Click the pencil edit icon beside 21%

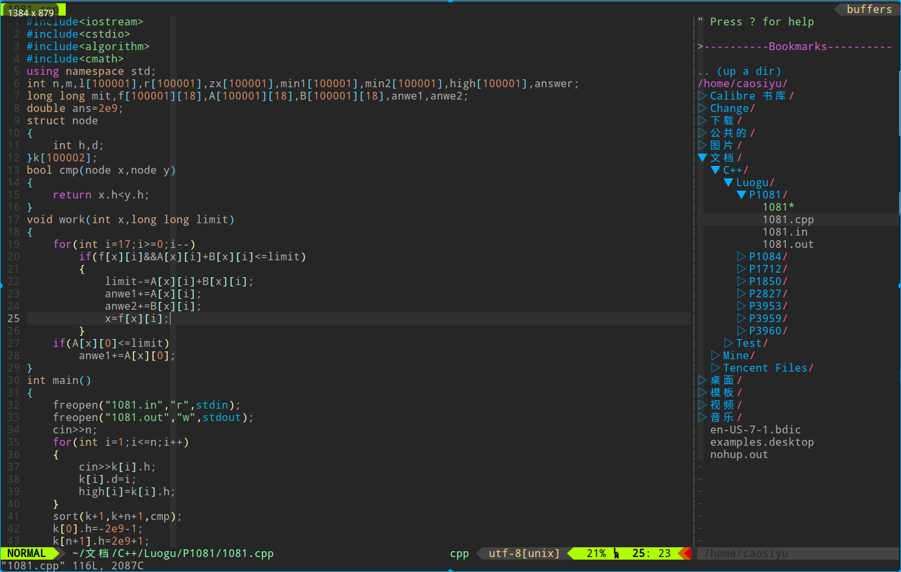pos(617,553)
